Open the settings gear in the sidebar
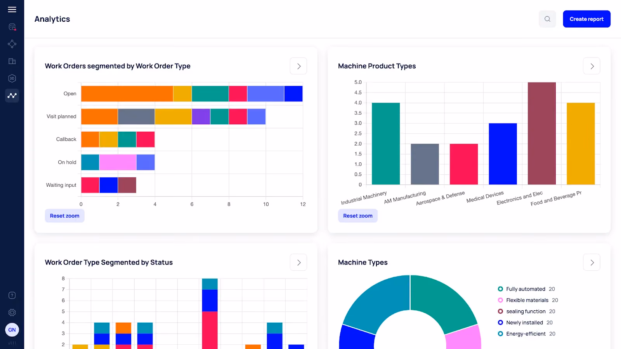The width and height of the screenshot is (621, 349). click(x=12, y=313)
